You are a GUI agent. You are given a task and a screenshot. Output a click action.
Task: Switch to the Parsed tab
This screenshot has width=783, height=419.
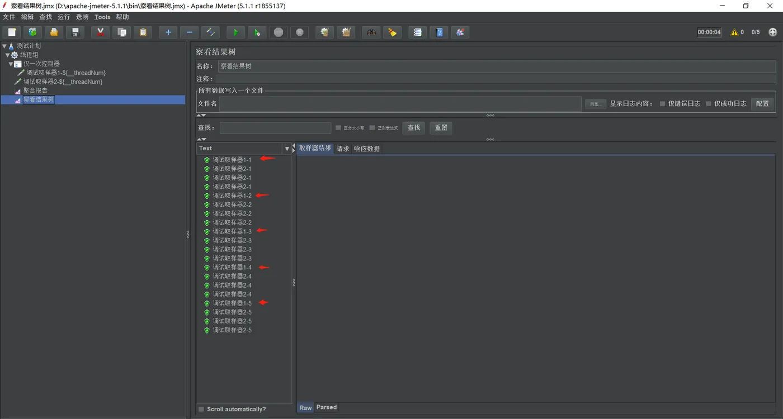point(327,407)
